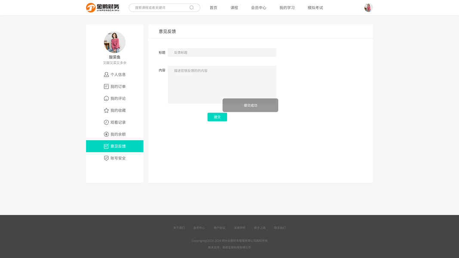This screenshot has height=258, width=459.
Task: Click the 提交成功 toast message
Action: (x=250, y=105)
